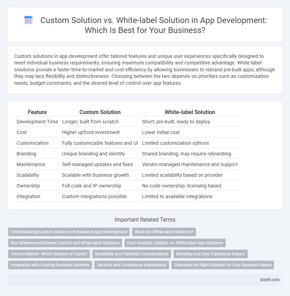
Task: Open 'Security and Compliance Implications' tag
Action: pos(132,265)
